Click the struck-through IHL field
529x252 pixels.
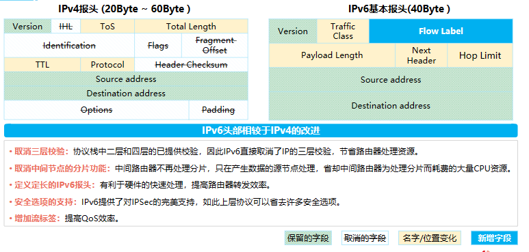66,26
